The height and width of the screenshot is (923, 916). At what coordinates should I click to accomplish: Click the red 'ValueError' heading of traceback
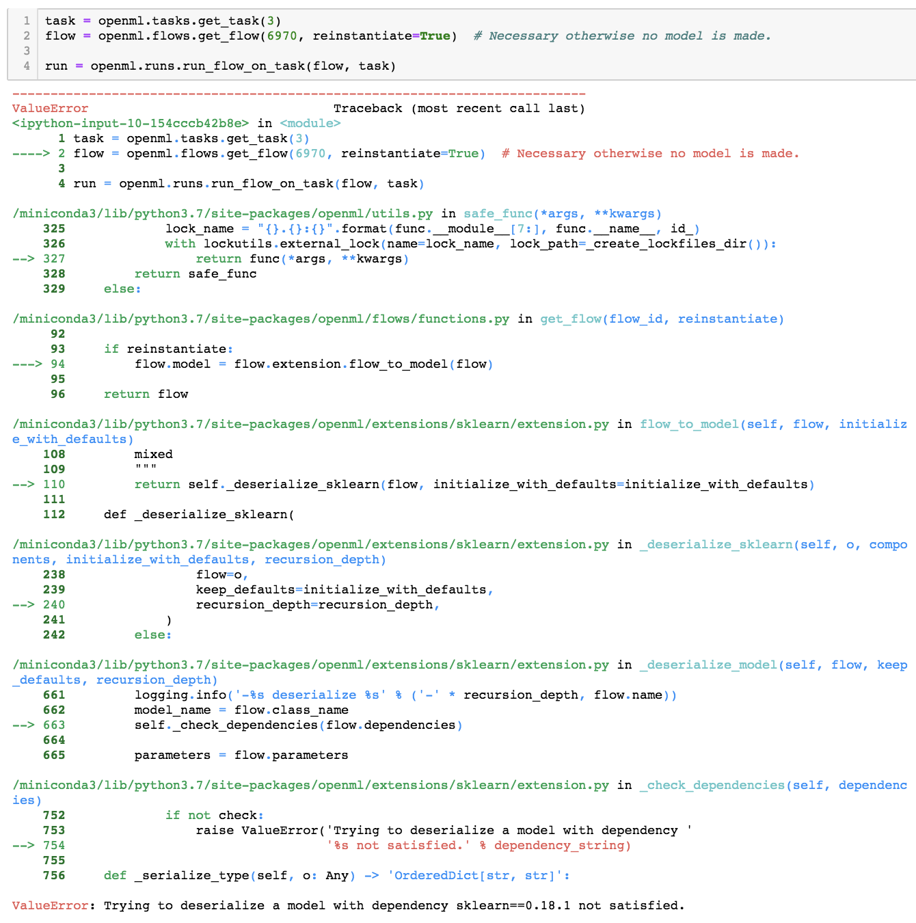pos(50,109)
